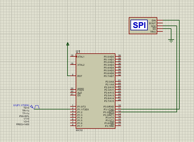Click the P3.3/INT1 pin label
194x142 pixels.
109,115
